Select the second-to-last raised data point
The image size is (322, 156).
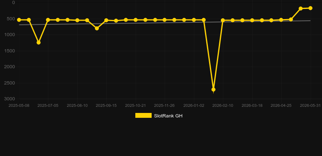(x=301, y=9)
